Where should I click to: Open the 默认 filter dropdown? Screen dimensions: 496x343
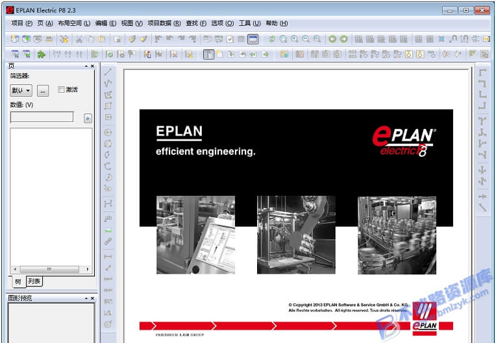tap(21, 91)
